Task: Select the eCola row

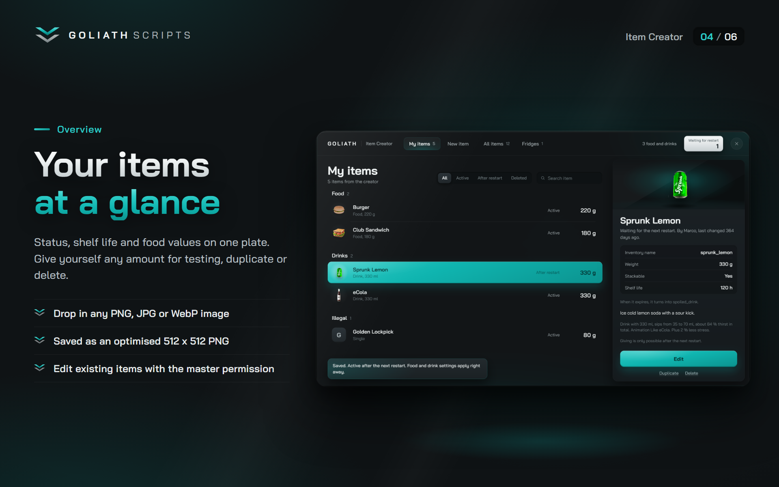Action: [x=465, y=295]
